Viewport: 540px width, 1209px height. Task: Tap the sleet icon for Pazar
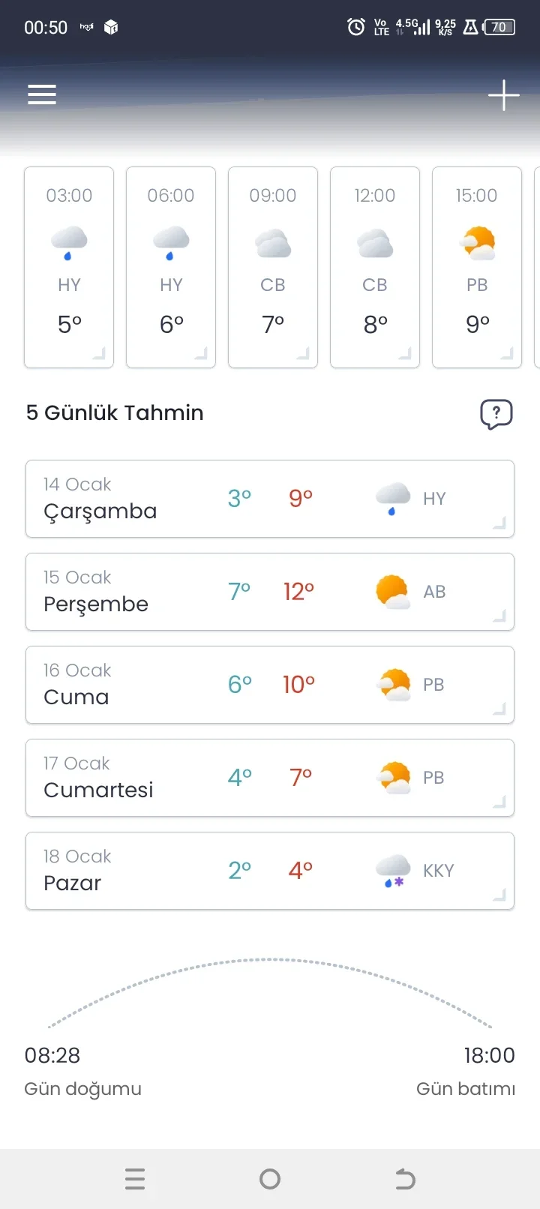pyautogui.click(x=393, y=871)
